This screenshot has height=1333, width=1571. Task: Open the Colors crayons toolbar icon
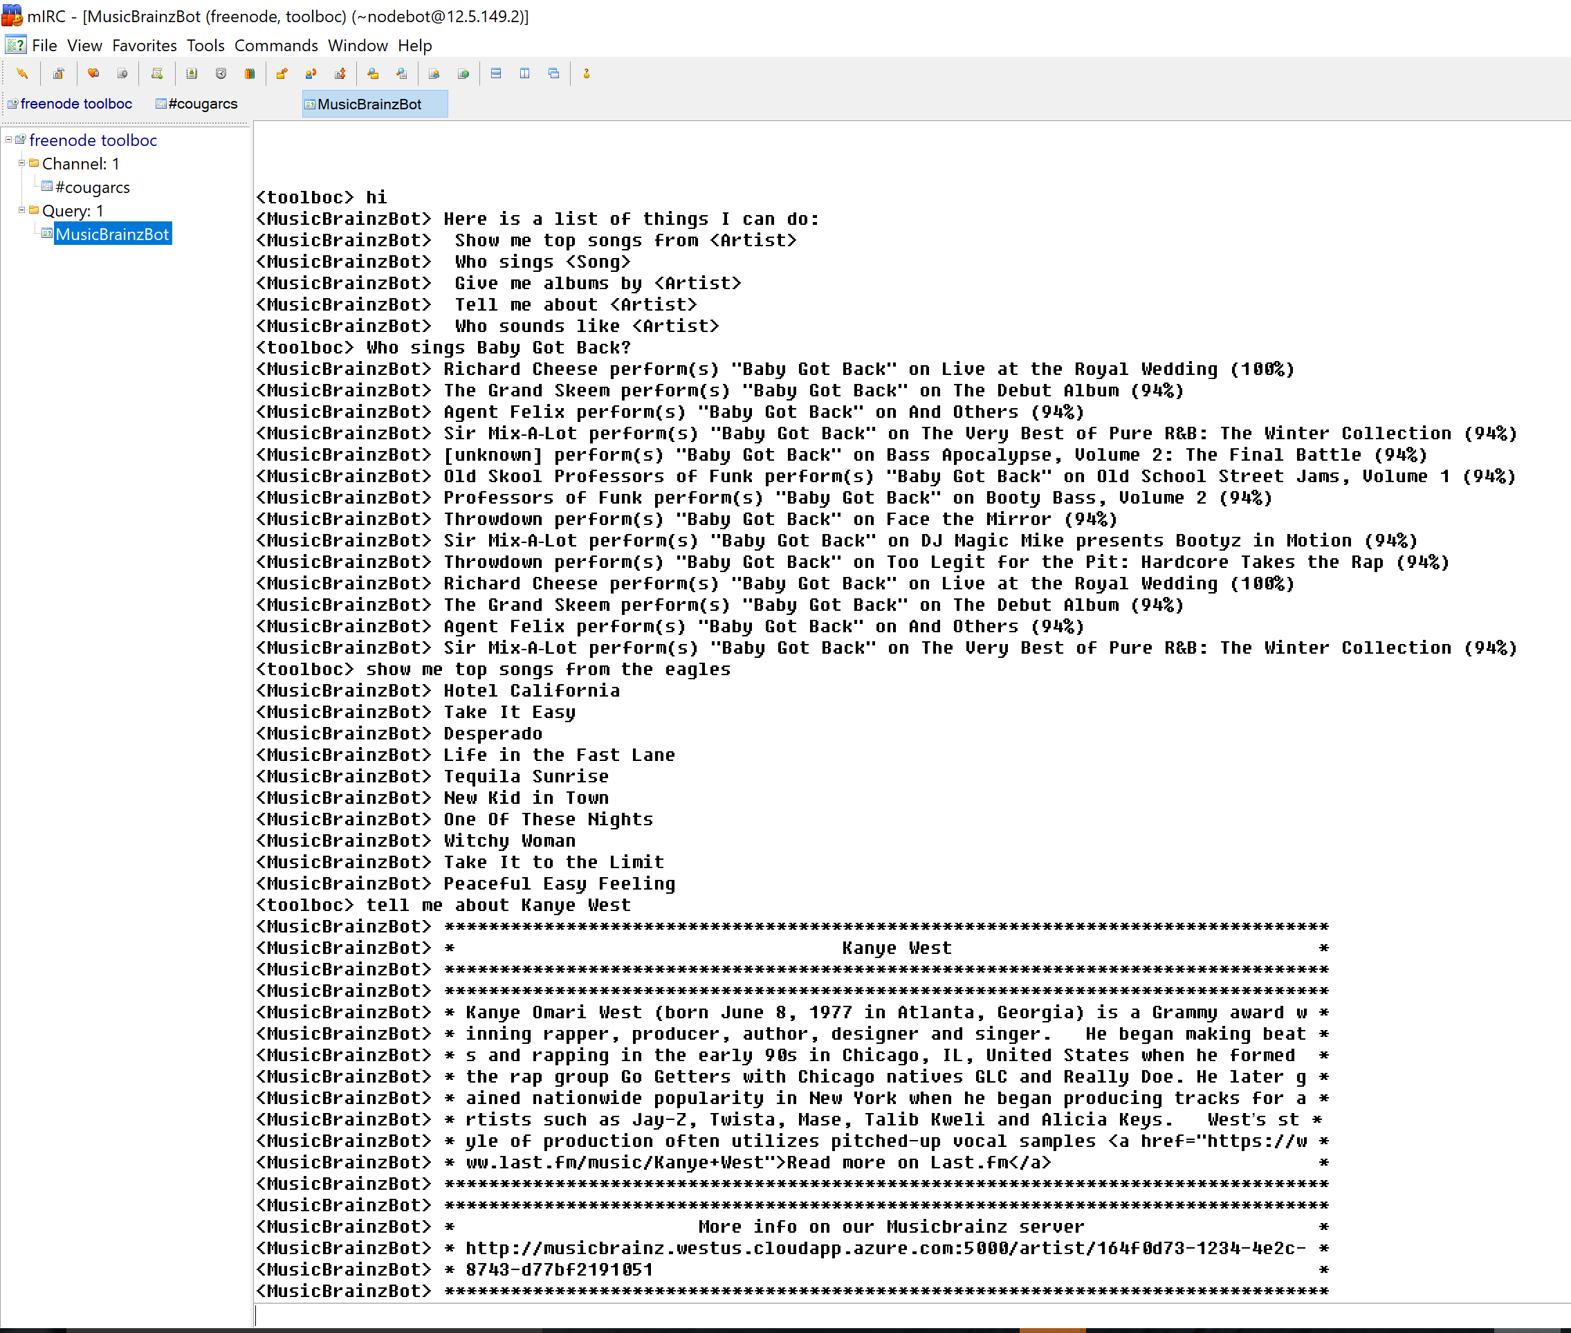click(249, 74)
